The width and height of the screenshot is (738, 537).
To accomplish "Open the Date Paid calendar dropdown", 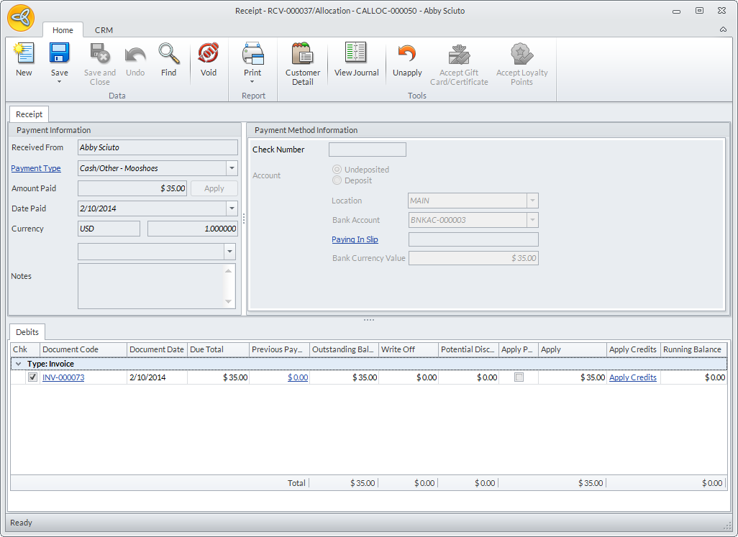I will point(232,208).
